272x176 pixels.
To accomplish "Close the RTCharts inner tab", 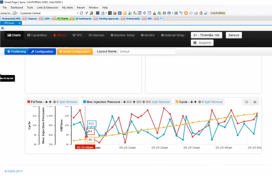I will tap(20, 23).
